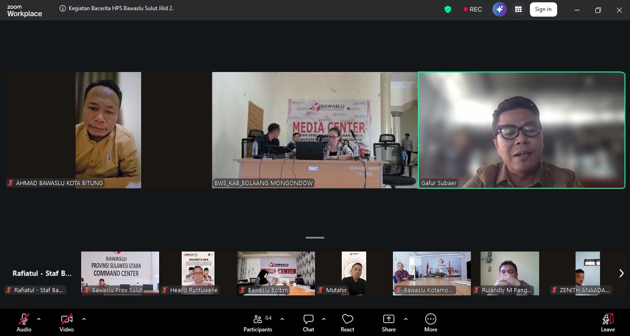Select Bawaslu Boltim thumbnail
Viewport: 630px width, 336px height.
[276, 273]
